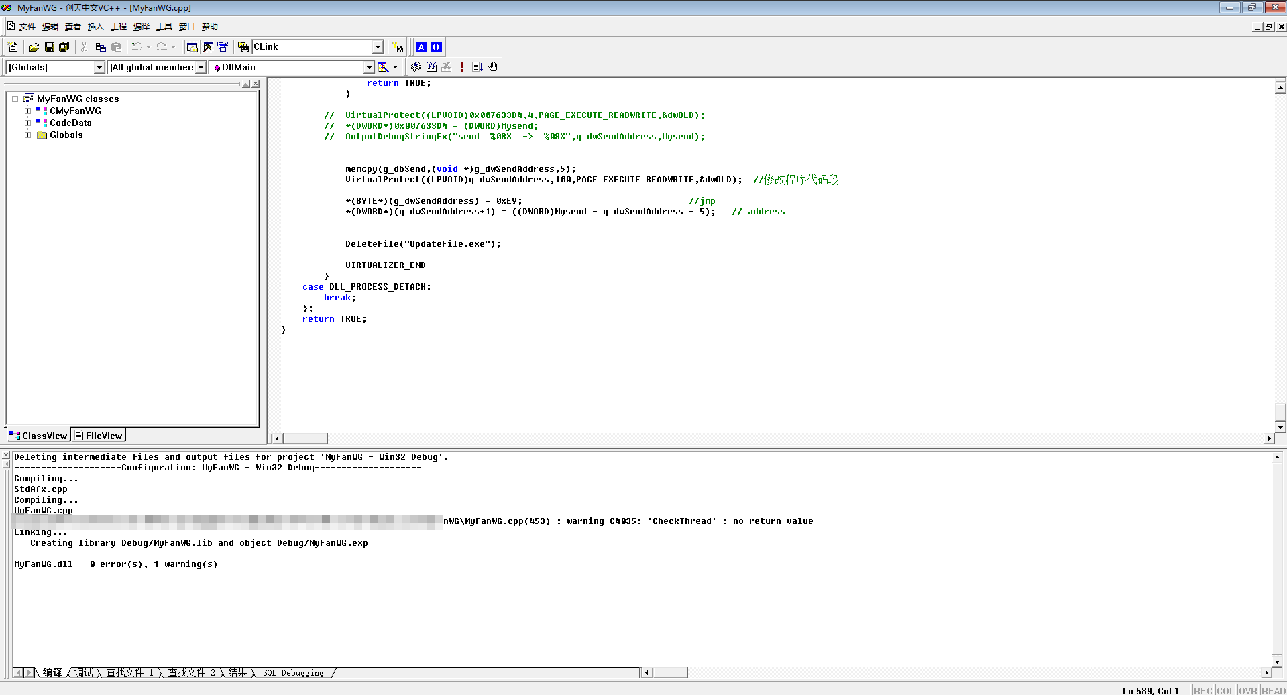Image resolution: width=1287 pixels, height=695 pixels.
Task: Click the New Text File toolbar icon
Action: tap(13, 47)
